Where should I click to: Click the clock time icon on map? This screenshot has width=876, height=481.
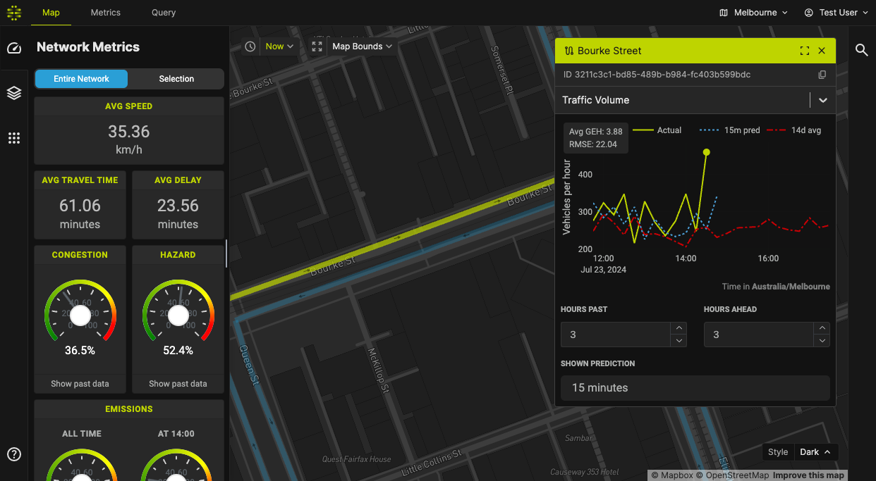pyautogui.click(x=250, y=46)
